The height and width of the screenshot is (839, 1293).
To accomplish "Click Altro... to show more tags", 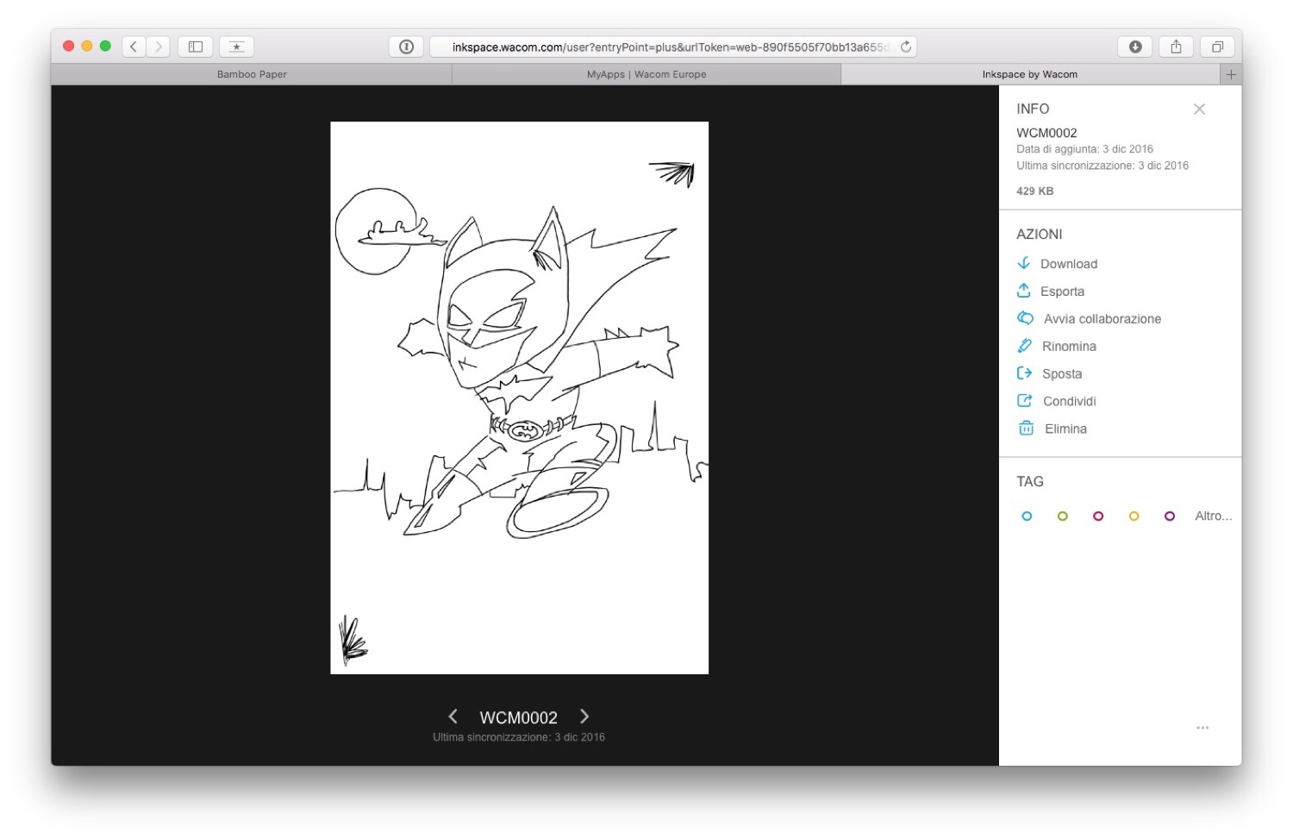I will click(1213, 517).
